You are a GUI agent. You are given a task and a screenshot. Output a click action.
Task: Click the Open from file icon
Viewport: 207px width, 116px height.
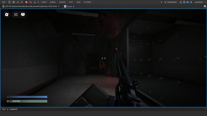[x=14, y=2]
